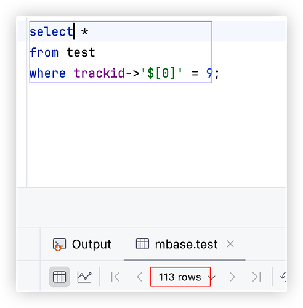Click the '$[0]' JSON path string

(x=161, y=73)
